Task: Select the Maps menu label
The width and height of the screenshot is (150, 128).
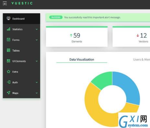Action: [x=15, y=93]
